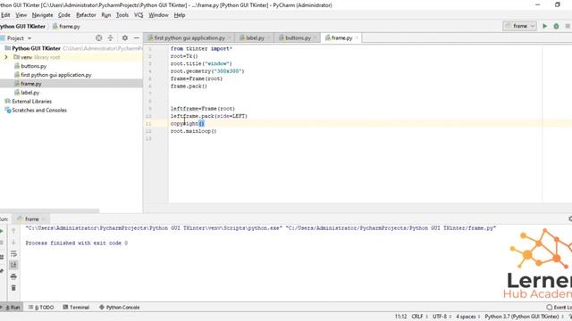Click the leftframe.pack(side=LEFT) code line

pyautogui.click(x=208, y=116)
